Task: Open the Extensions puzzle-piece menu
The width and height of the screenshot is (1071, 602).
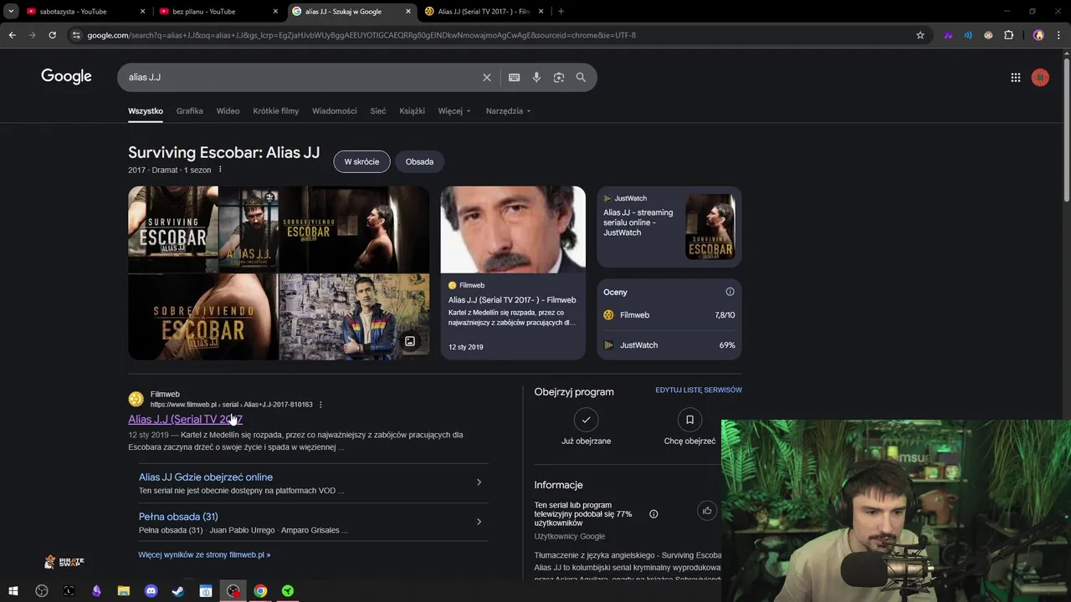Action: coord(1008,35)
